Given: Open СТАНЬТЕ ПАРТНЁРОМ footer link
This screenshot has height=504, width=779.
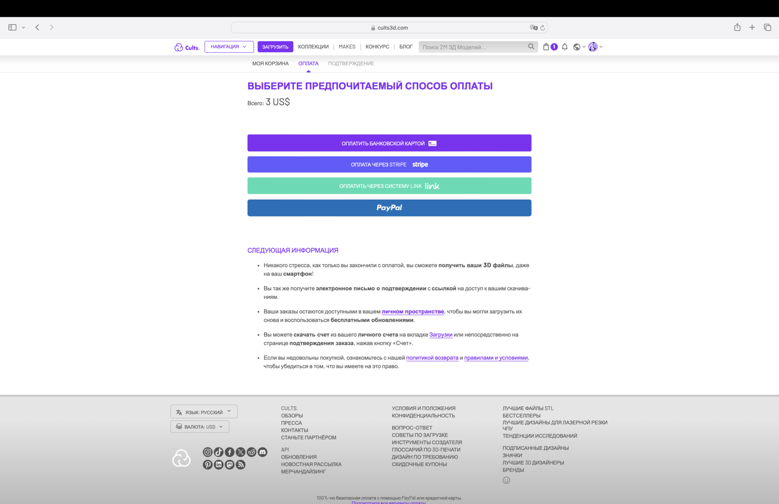Looking at the screenshot, I should point(309,438).
